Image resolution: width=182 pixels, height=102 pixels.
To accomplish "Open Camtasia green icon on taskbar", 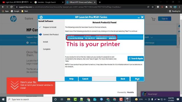I will point(75,99).
